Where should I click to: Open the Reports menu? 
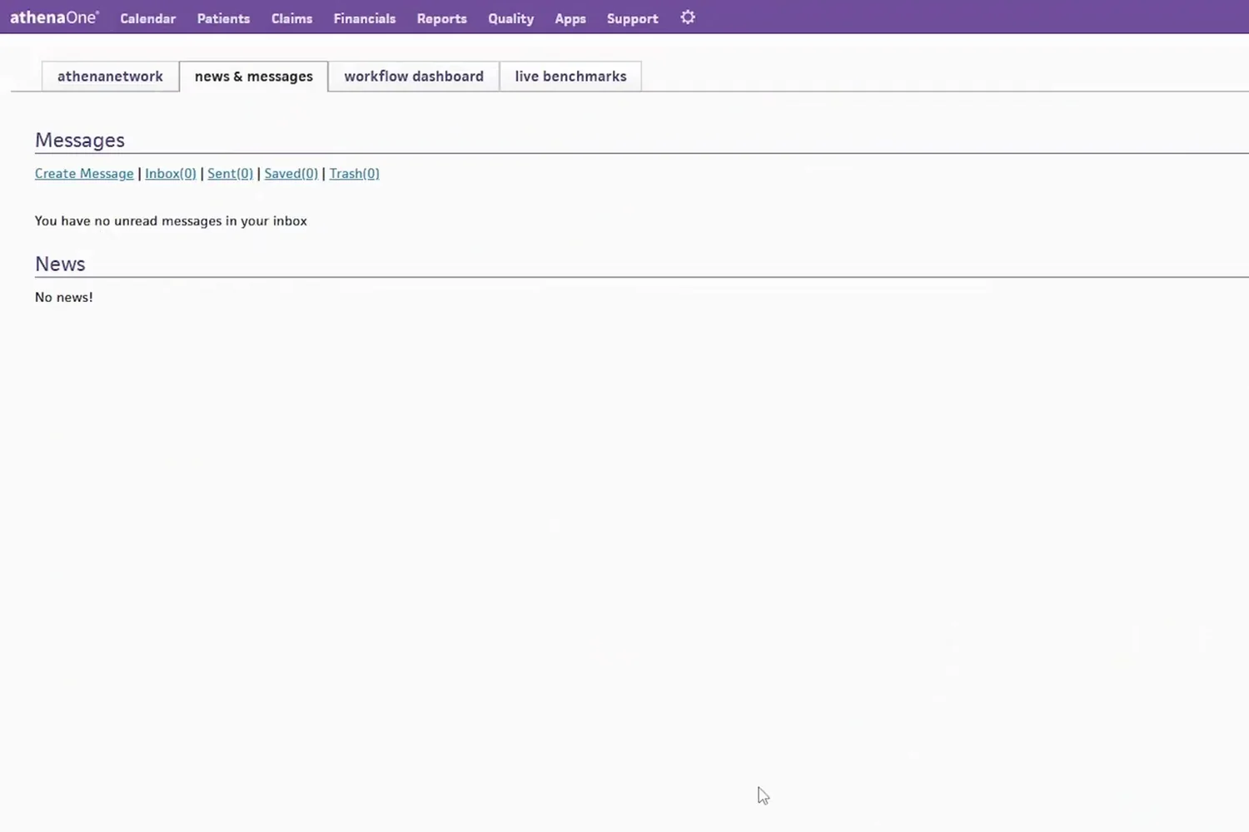442,18
